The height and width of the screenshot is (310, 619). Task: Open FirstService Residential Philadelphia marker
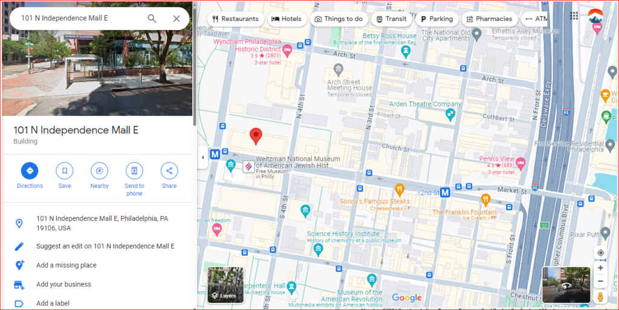pyautogui.click(x=611, y=145)
